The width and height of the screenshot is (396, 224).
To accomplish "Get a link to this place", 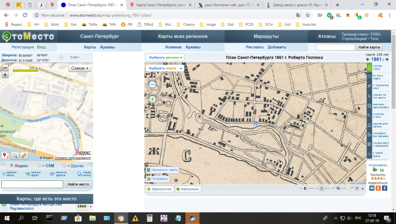I will 369,96.
